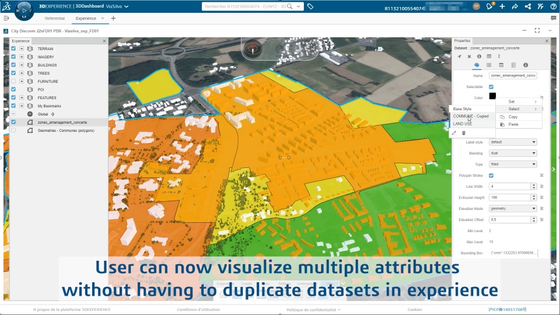Screen dimensions: 560x315
Task: Click the trash delete icon in style list
Action: [x=464, y=133]
